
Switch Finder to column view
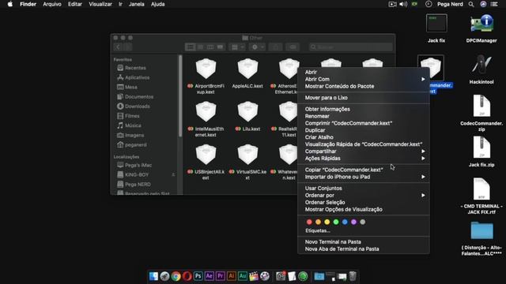(210, 47)
